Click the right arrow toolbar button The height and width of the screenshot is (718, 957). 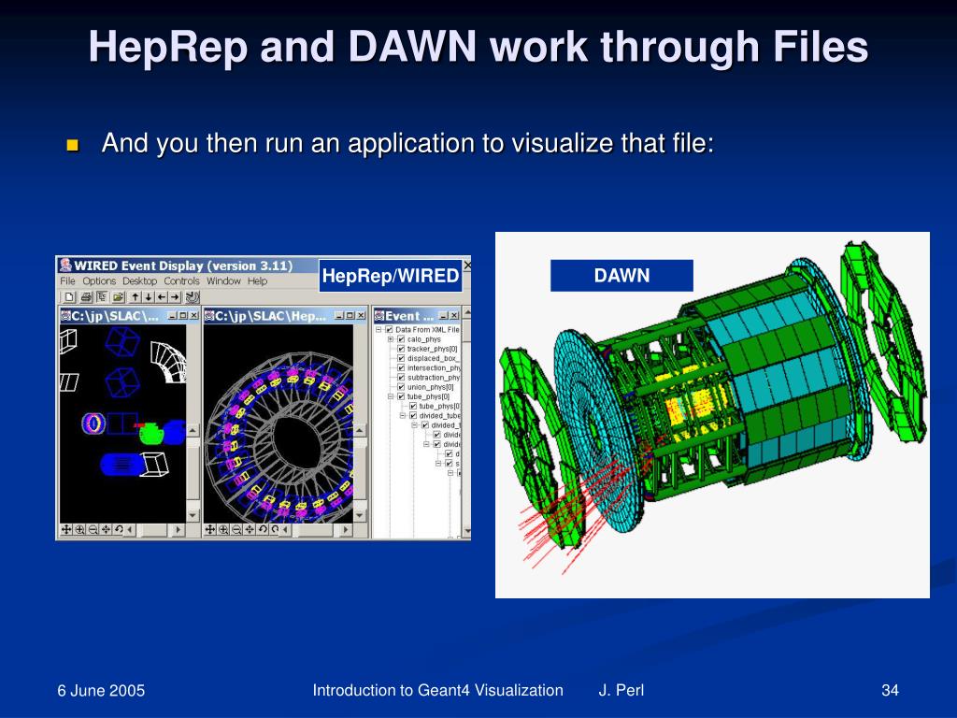click(175, 297)
